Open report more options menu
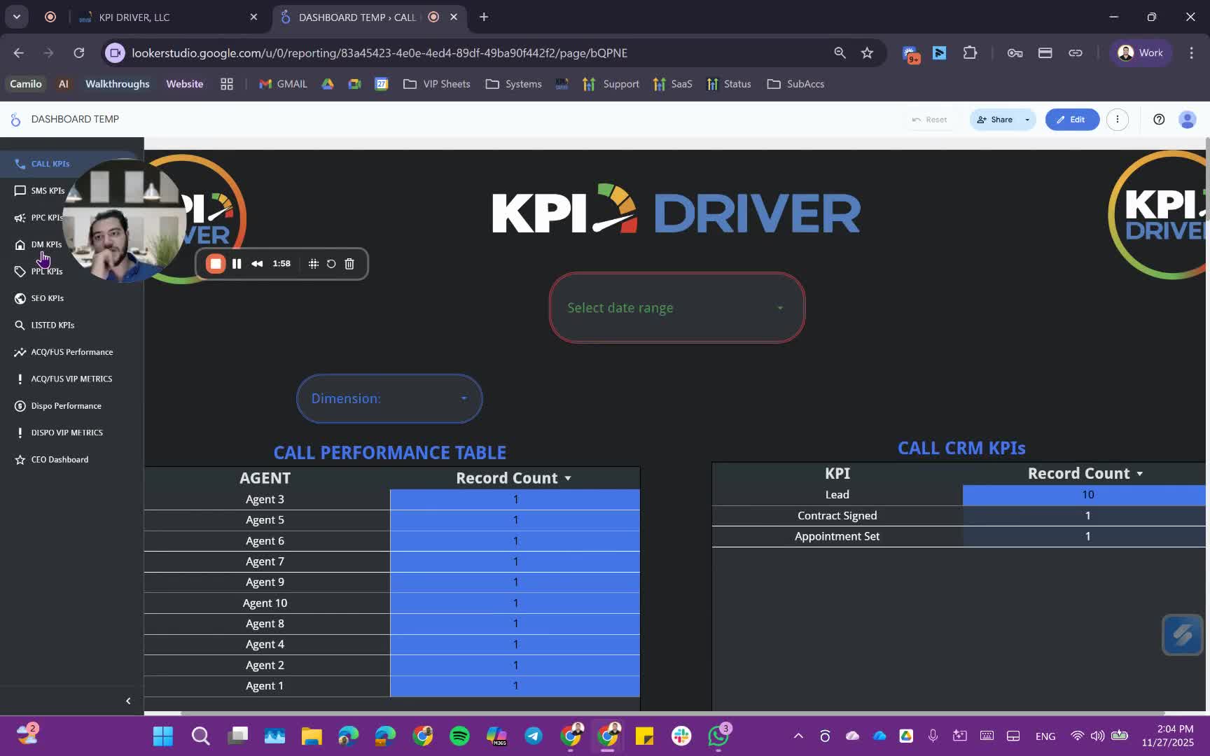This screenshot has height=756, width=1210. pos(1117,120)
